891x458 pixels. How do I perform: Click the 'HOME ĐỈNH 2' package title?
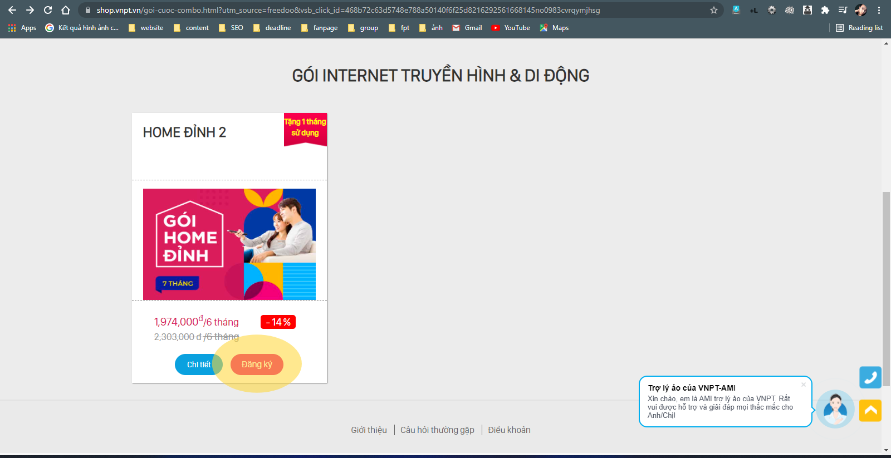coord(184,132)
